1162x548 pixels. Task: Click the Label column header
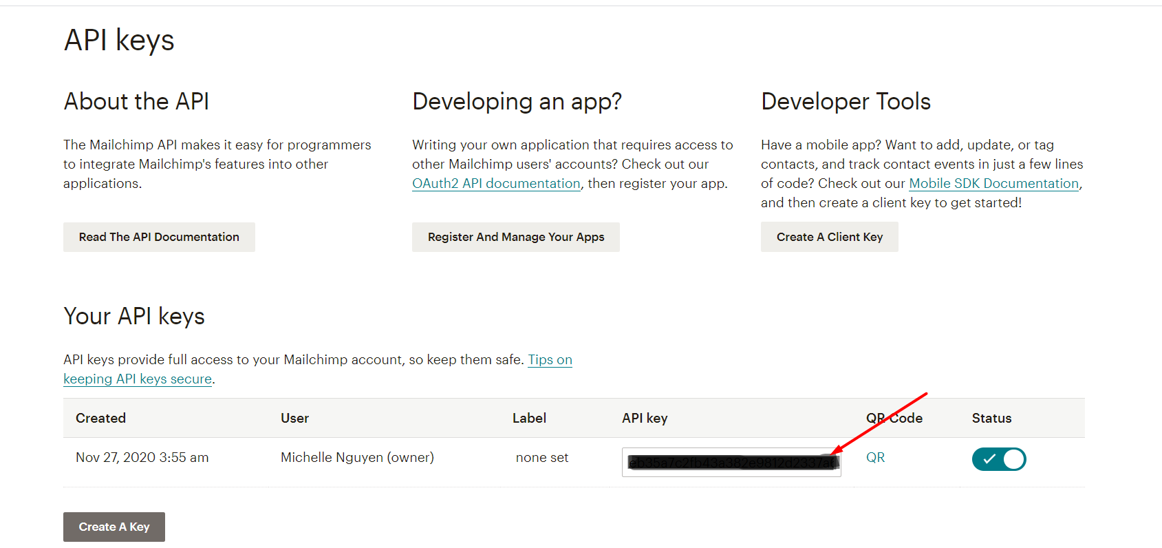coord(529,418)
